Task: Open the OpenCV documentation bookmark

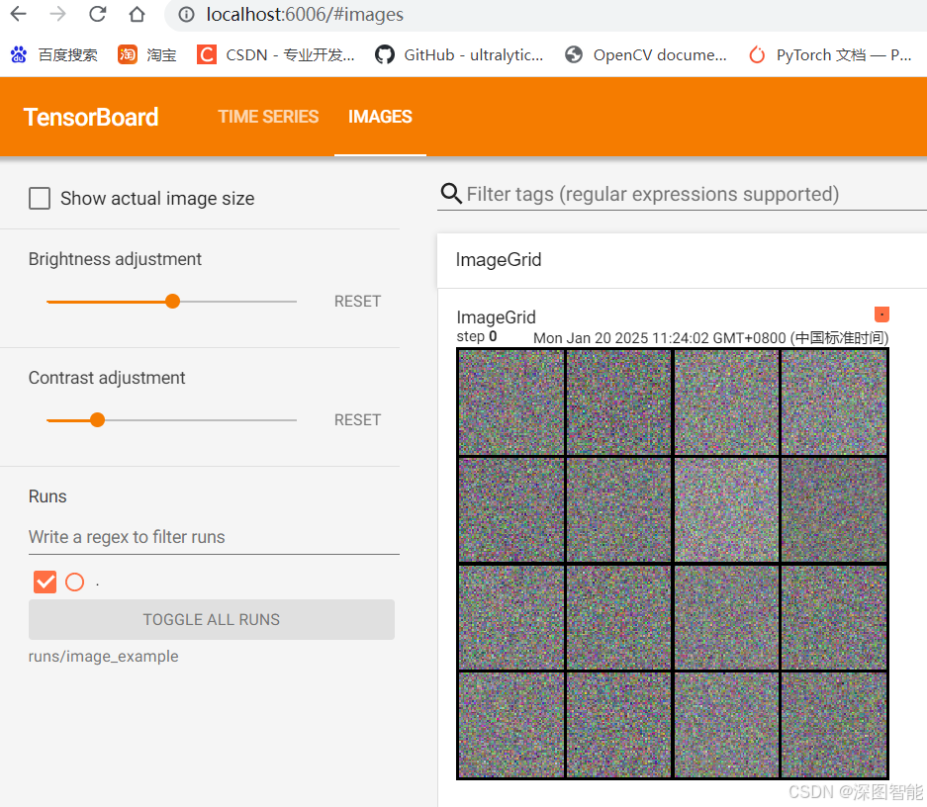Action: point(646,55)
